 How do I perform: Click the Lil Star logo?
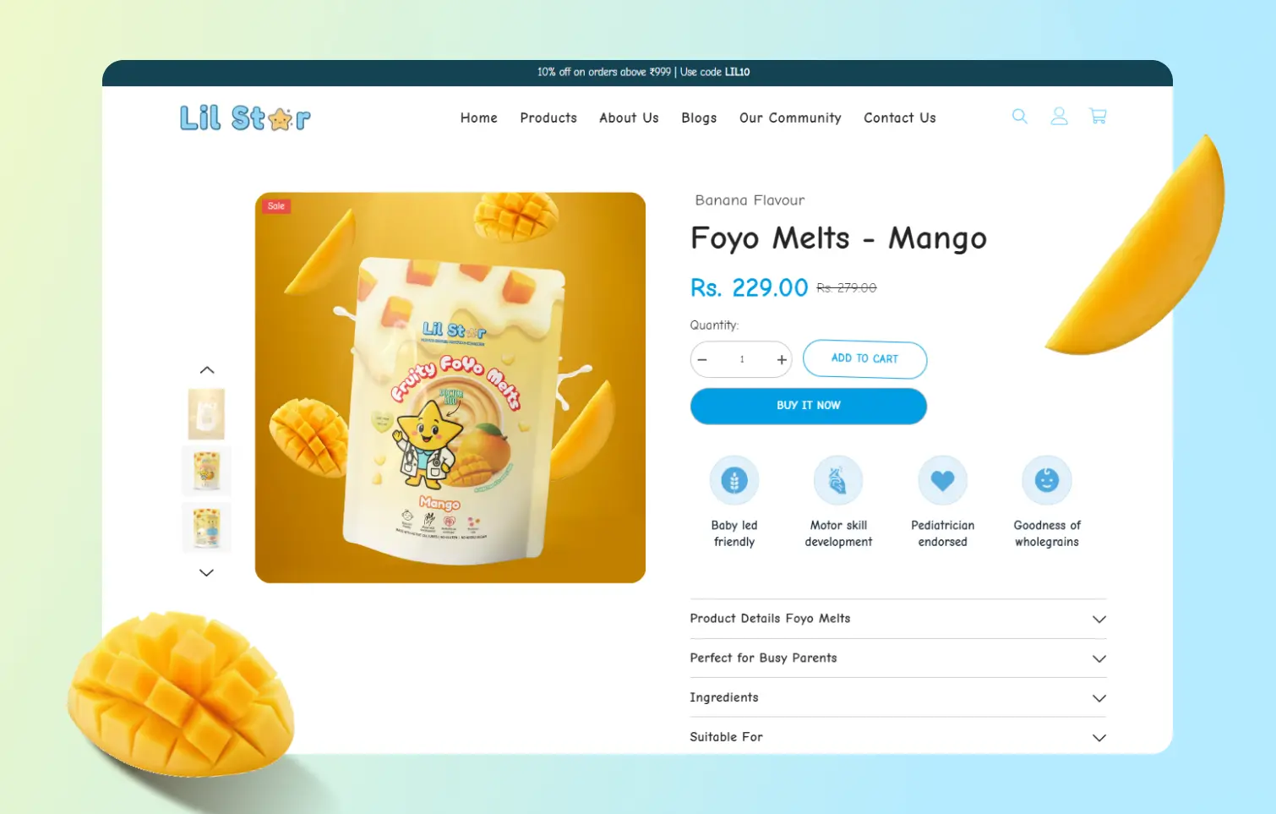click(245, 117)
